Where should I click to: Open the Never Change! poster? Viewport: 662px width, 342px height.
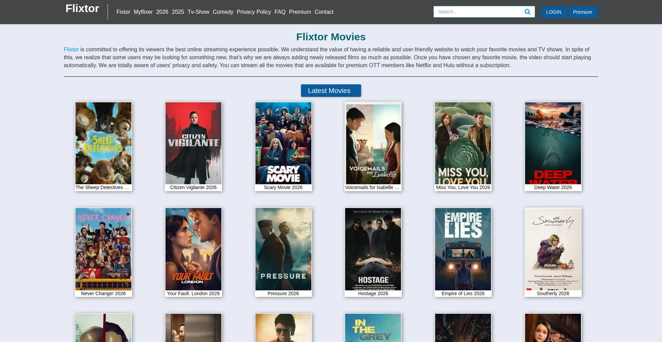pos(103,249)
